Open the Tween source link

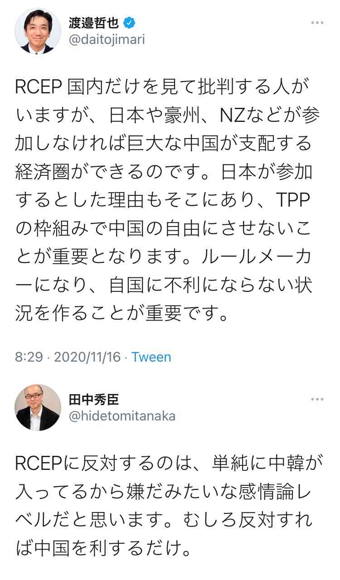(x=151, y=357)
